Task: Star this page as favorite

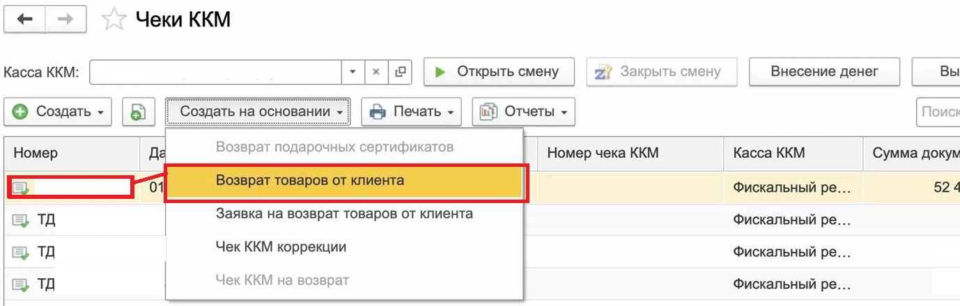Action: pos(112,20)
